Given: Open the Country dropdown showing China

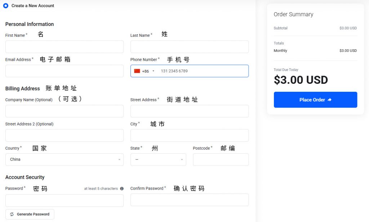Looking at the screenshot, I should pyautogui.click(x=64, y=159).
